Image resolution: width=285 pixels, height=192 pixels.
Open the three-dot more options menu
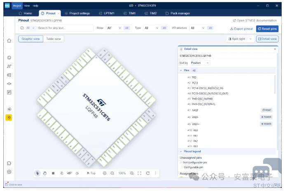point(155,173)
